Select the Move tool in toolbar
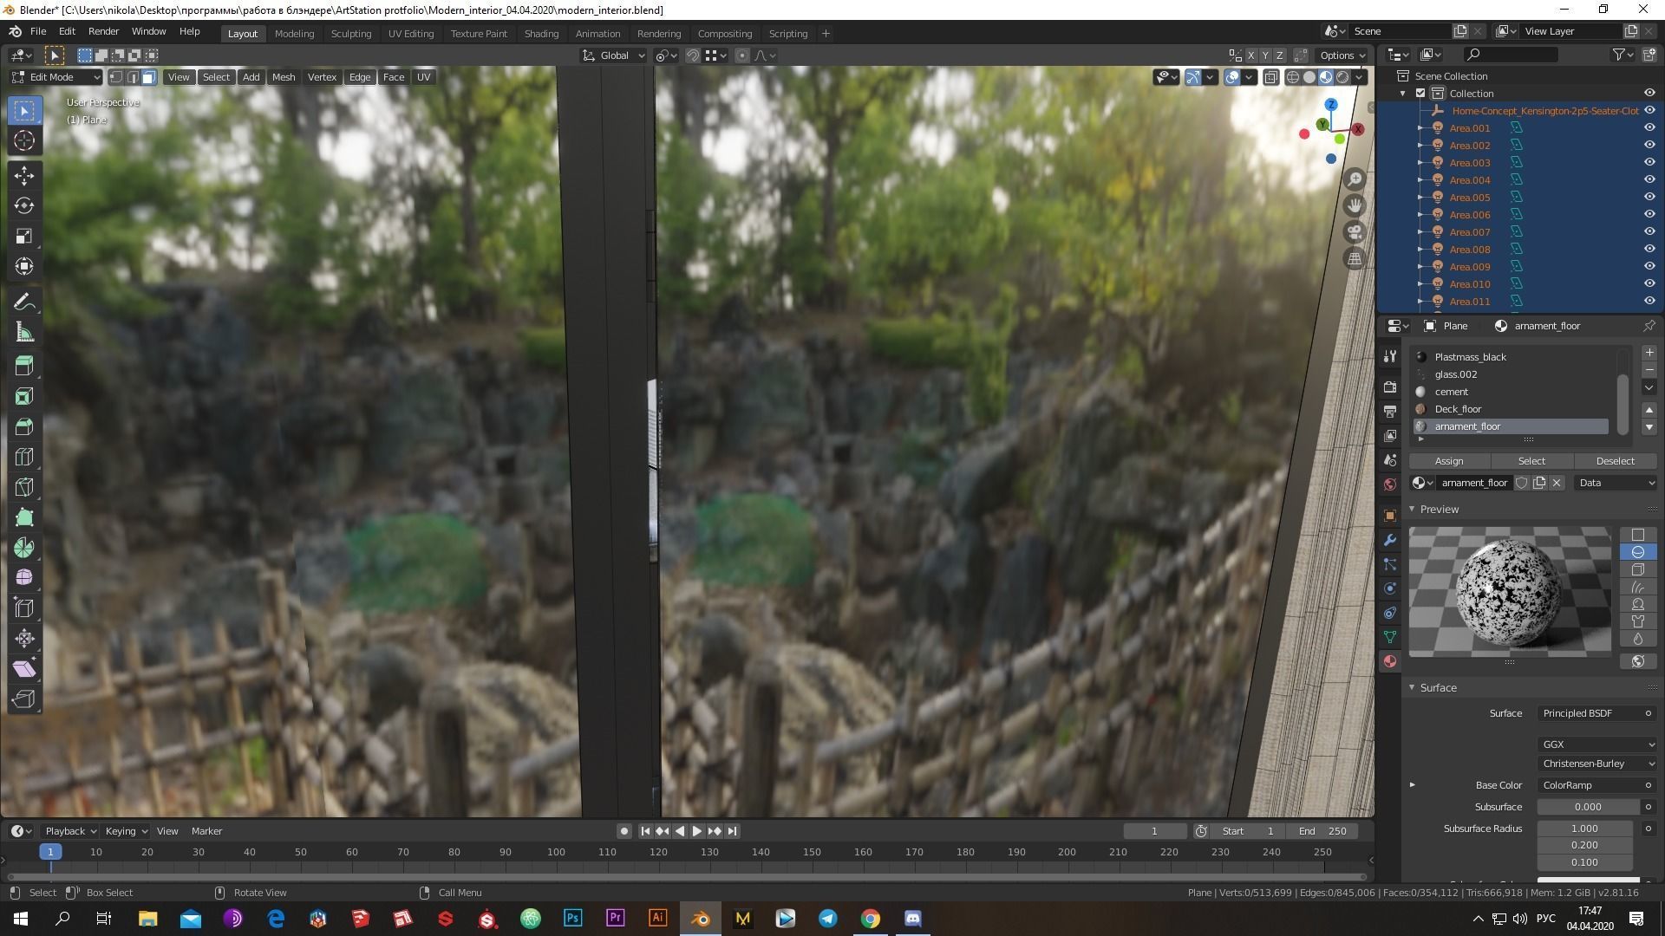The height and width of the screenshot is (936, 1665). pyautogui.click(x=24, y=175)
